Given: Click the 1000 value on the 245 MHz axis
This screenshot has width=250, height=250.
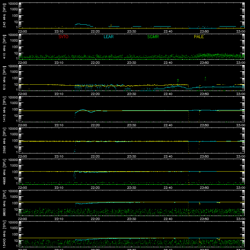Looking at the screenshot, I should 14,9.
